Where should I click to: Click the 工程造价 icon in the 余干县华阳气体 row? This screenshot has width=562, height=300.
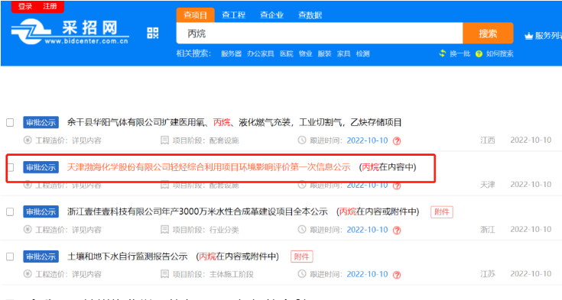click(x=28, y=140)
